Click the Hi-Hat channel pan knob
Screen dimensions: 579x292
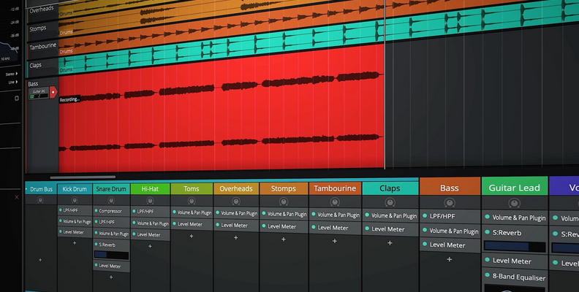coord(150,199)
